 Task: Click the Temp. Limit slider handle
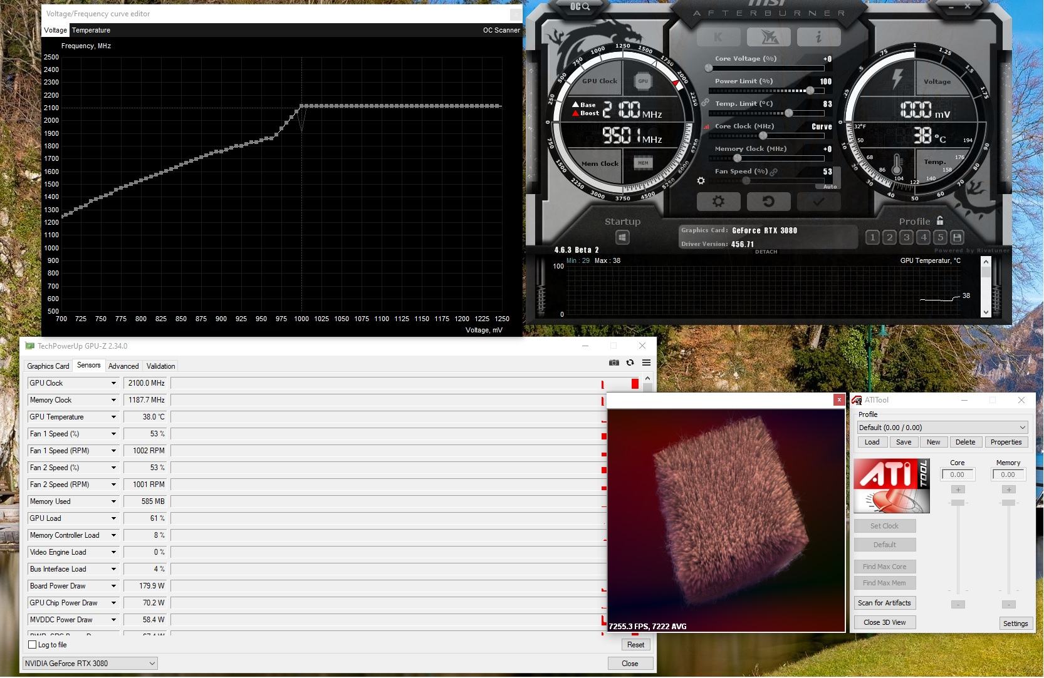pyautogui.click(x=789, y=113)
